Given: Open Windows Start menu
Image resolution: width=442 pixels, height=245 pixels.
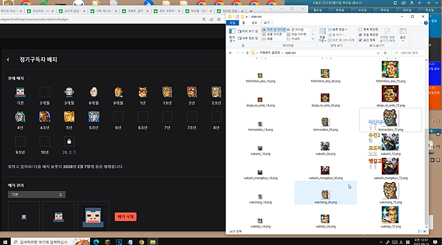Looking at the screenshot, I should (5, 242).
